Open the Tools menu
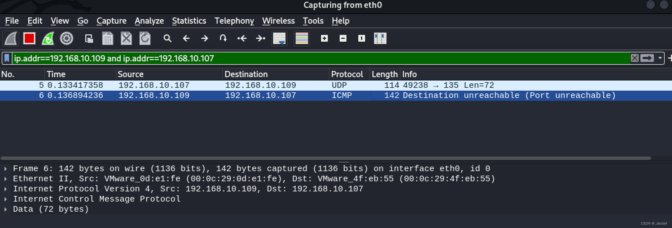 313,21
